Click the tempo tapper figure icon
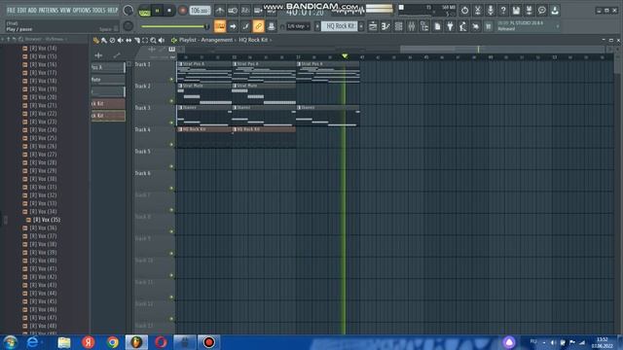 pos(463,26)
